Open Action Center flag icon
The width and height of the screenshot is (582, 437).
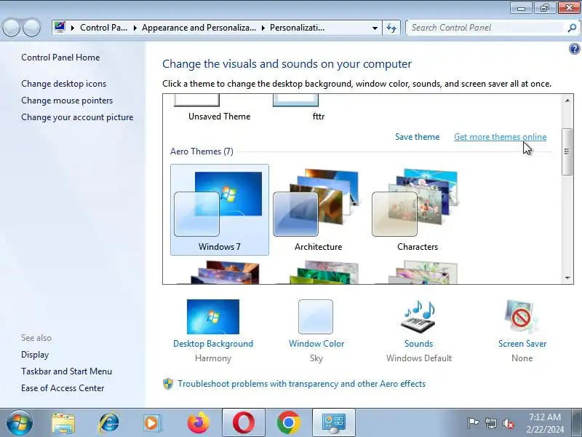click(x=473, y=423)
